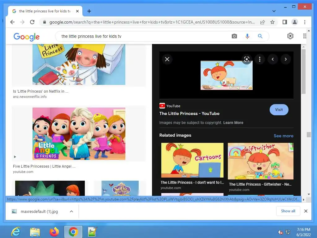Viewport: 317px width, 238px height.
Task: Open the 'Giftwisher' related image thumbnail
Action: coord(261,161)
